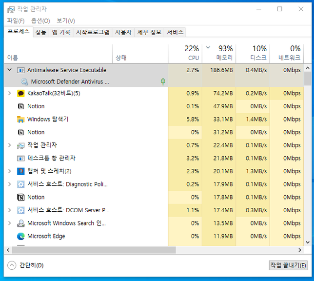Click the Microsoft Windows Search icon

point(21,223)
